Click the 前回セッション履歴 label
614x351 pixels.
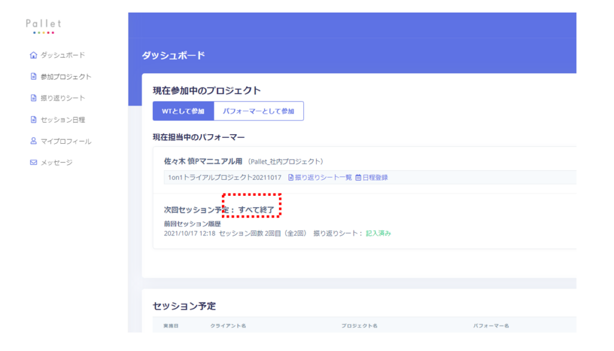point(192,224)
